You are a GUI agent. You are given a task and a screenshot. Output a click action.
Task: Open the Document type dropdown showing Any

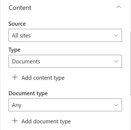pos(65,105)
